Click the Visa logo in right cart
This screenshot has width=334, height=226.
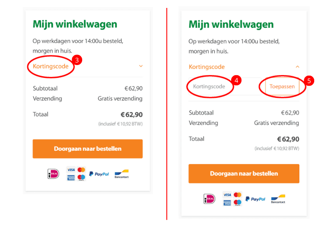[227, 195]
